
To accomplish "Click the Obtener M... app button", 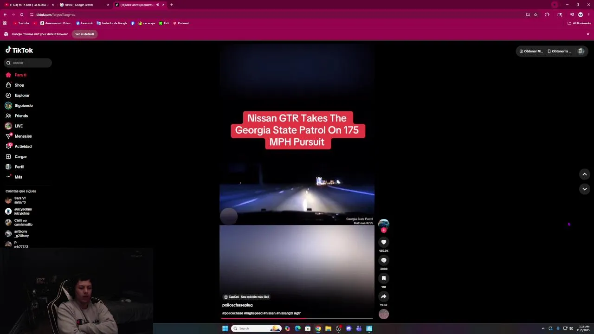I will pos(531,51).
